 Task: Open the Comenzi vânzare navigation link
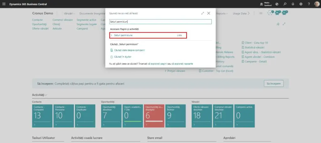[x=63, y=20]
